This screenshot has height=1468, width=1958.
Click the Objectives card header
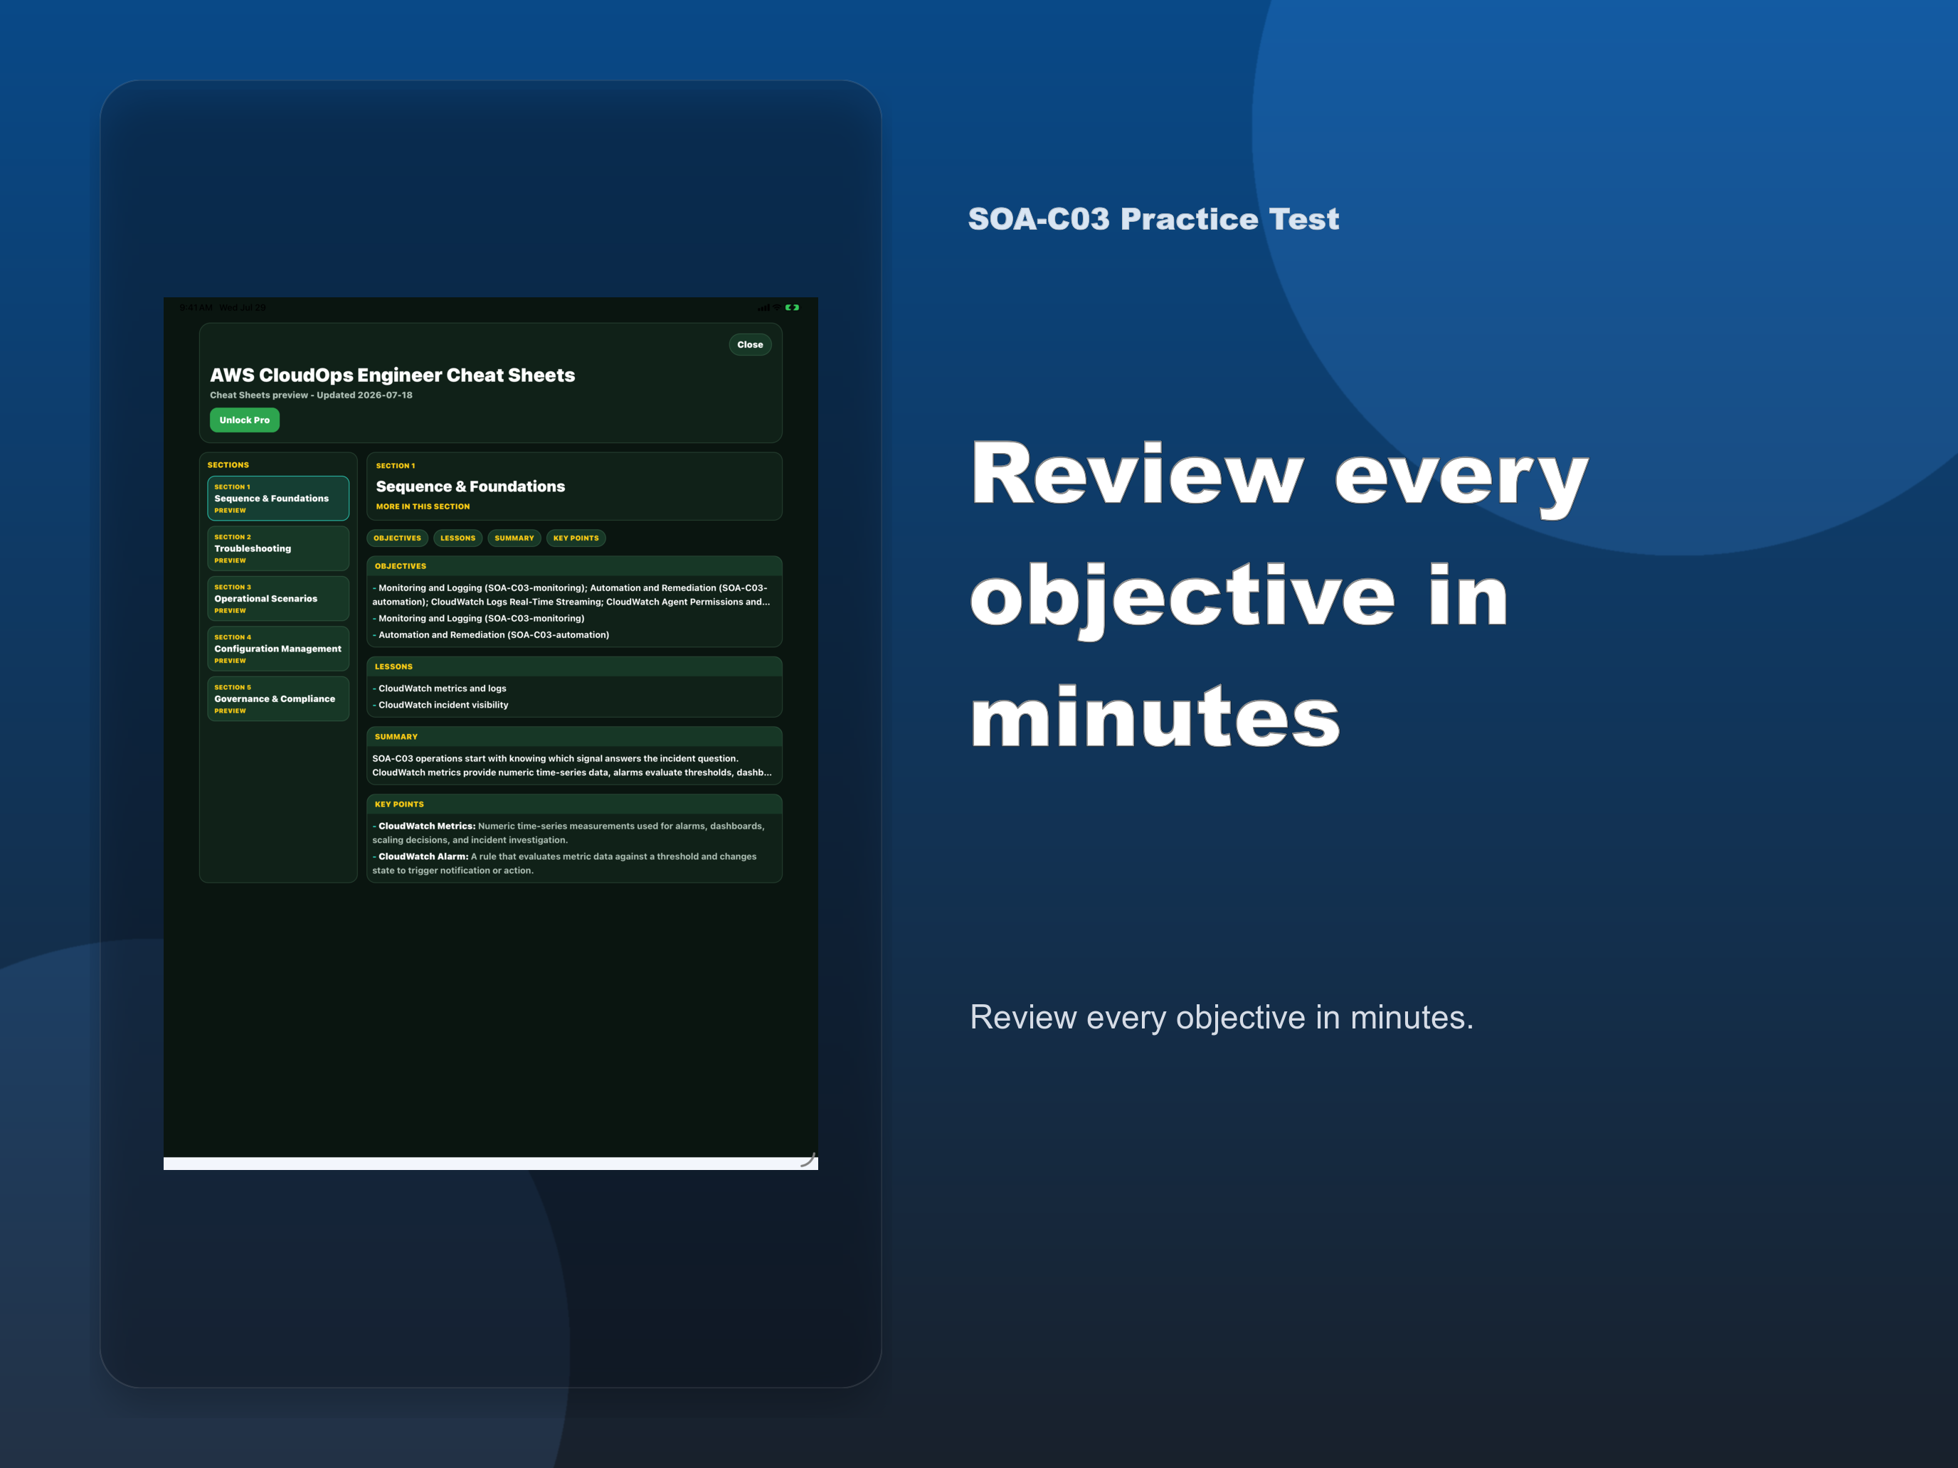(x=574, y=566)
